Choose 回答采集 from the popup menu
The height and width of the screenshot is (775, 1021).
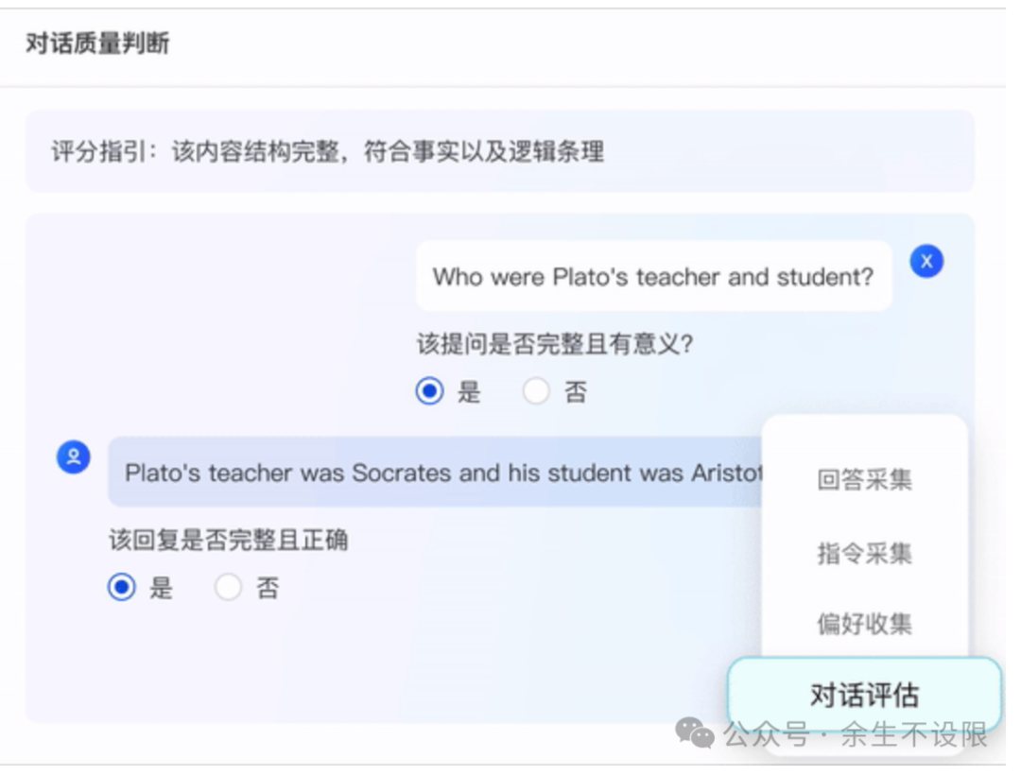click(864, 480)
